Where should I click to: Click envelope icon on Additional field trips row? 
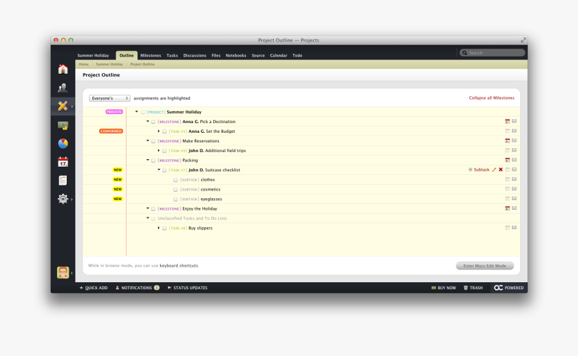514,151
